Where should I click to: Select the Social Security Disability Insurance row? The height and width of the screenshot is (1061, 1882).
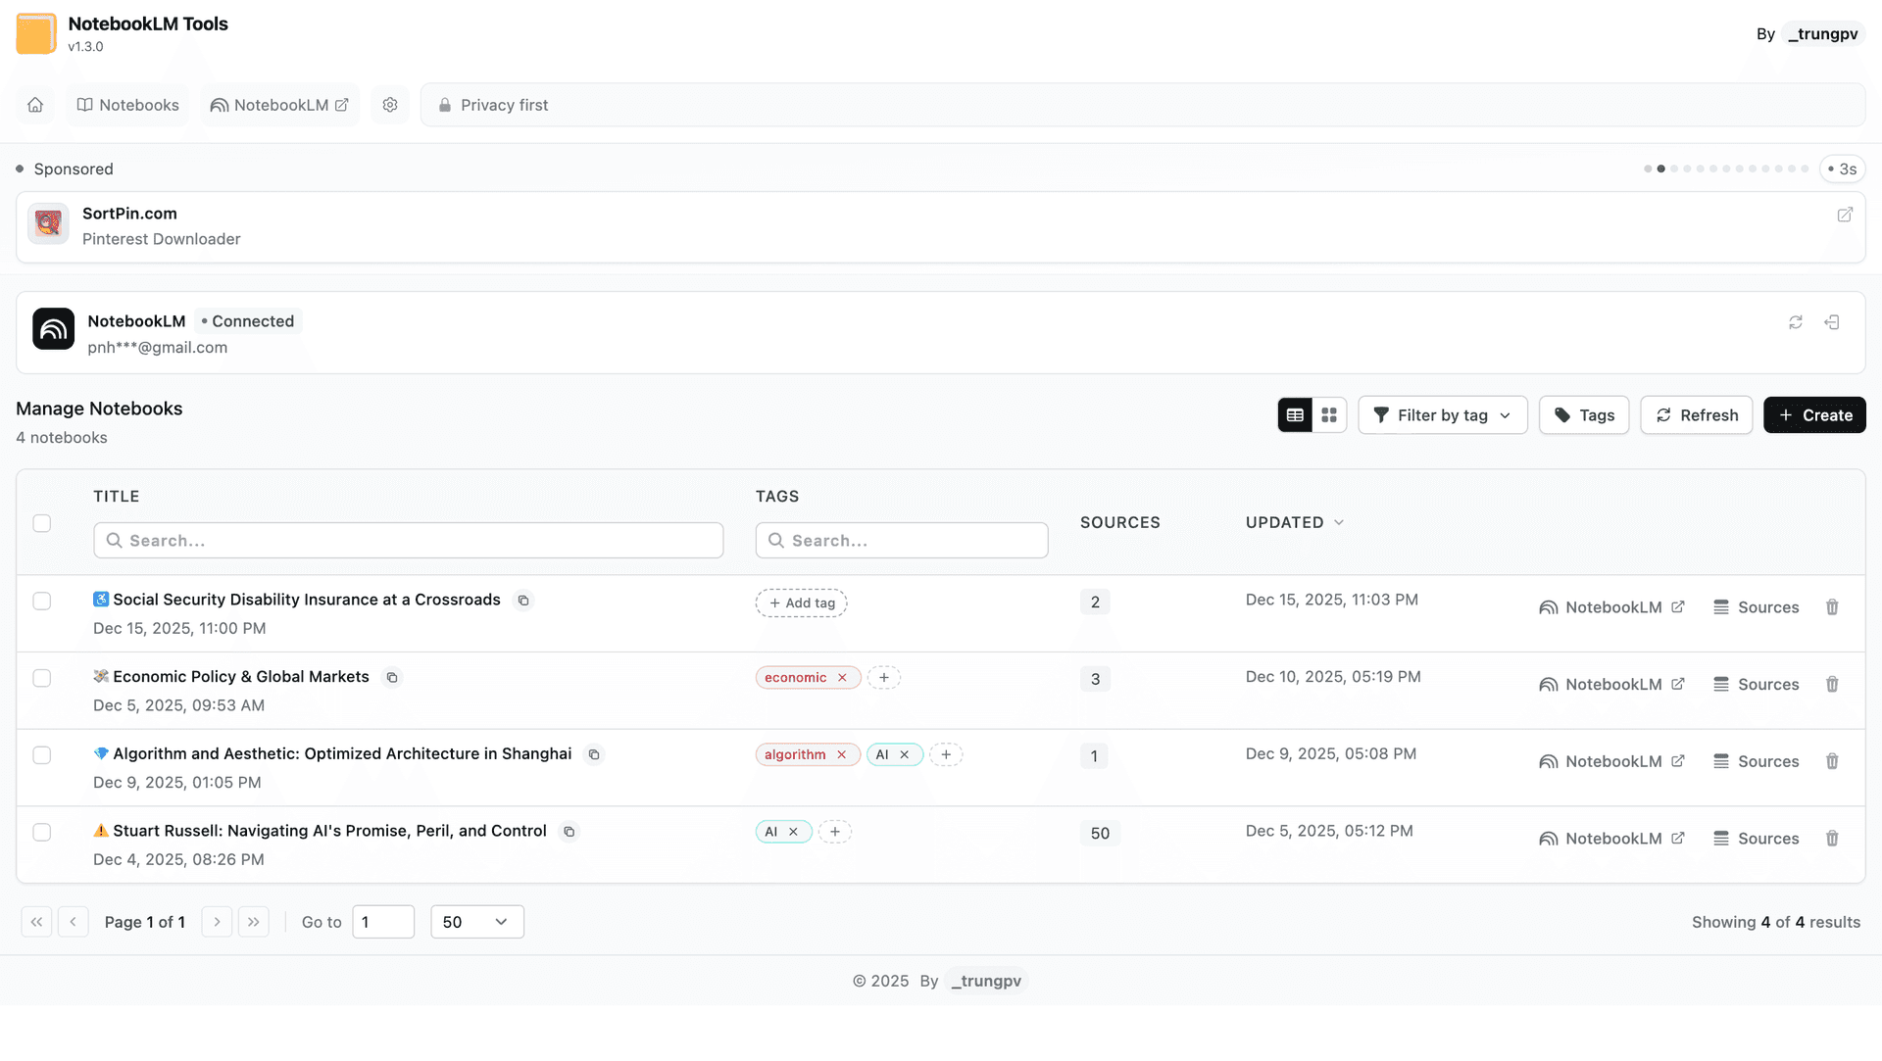pyautogui.click(x=41, y=602)
